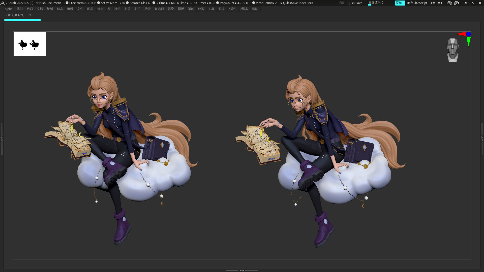Click the DefaultZScript button
The width and height of the screenshot is (484, 272).
tap(417, 3)
